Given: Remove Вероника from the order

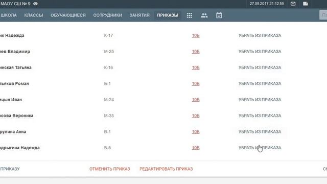Looking at the screenshot, I should [260, 116].
